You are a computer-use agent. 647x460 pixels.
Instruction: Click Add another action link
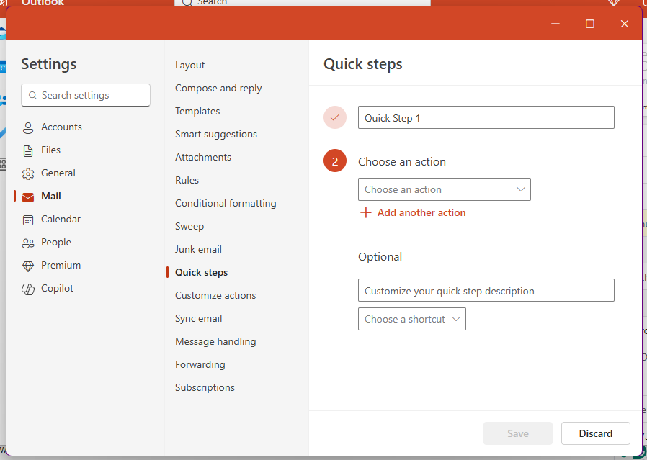point(421,212)
